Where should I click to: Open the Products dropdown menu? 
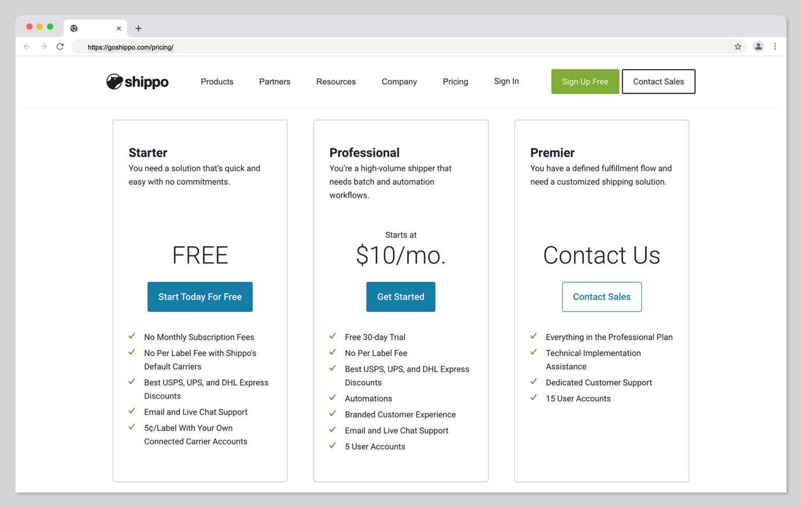217,81
